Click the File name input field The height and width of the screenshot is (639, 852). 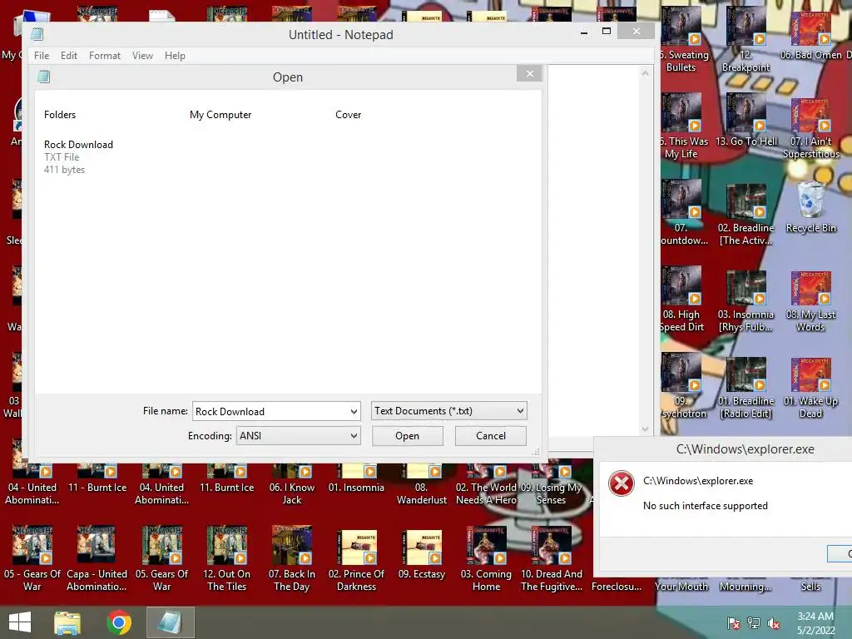click(x=270, y=411)
